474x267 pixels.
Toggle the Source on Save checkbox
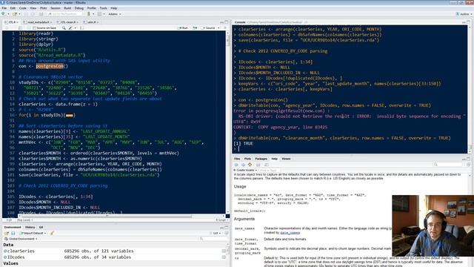click(34, 28)
